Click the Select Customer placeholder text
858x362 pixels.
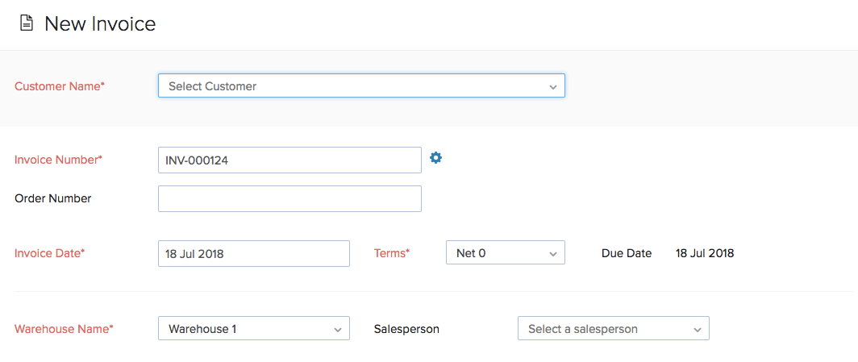(x=213, y=86)
